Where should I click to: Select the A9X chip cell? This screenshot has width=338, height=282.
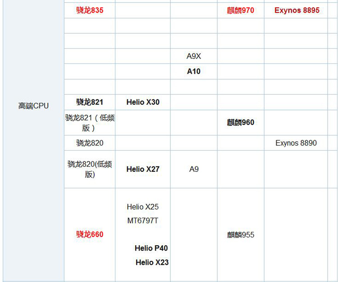coord(194,56)
